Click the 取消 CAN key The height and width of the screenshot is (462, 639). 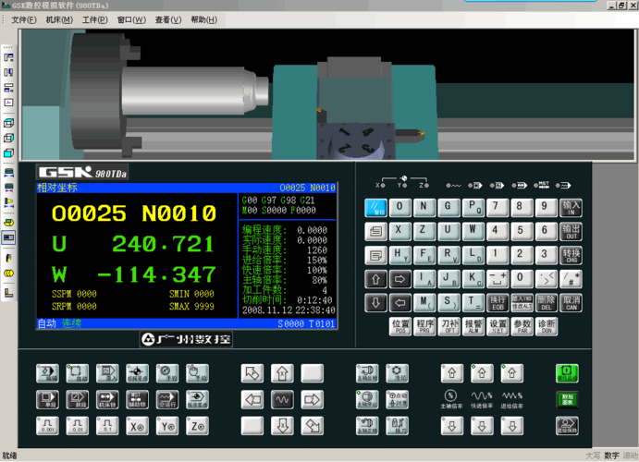tap(571, 303)
